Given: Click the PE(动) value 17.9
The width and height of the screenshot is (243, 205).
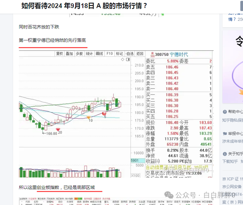Looking at the screenshot, I should [208, 161].
